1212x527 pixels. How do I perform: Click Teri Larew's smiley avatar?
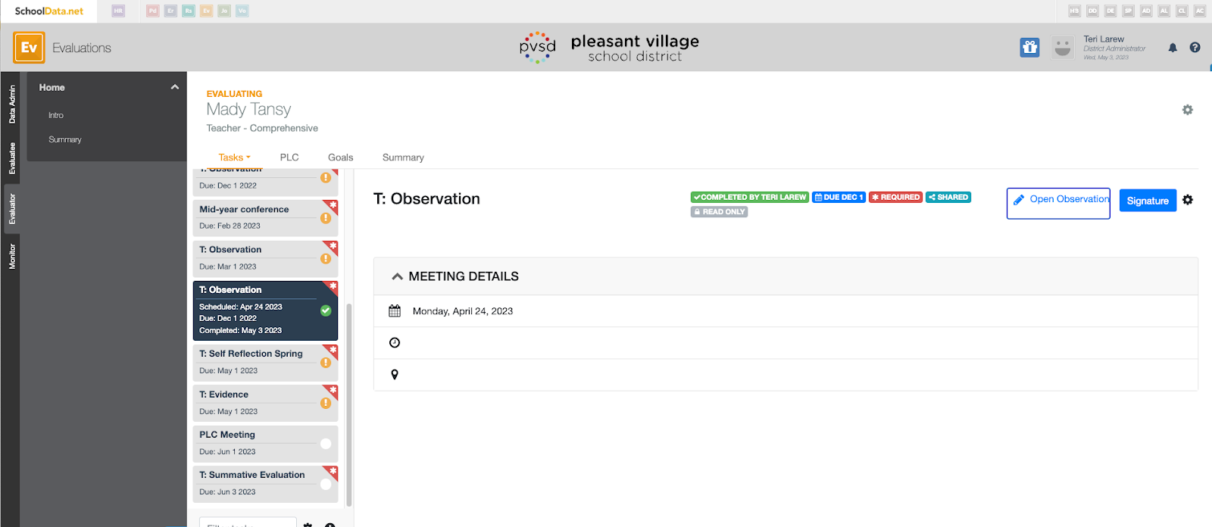[x=1063, y=48]
